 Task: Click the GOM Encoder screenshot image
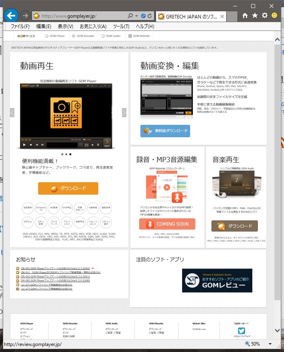[x=166, y=97]
